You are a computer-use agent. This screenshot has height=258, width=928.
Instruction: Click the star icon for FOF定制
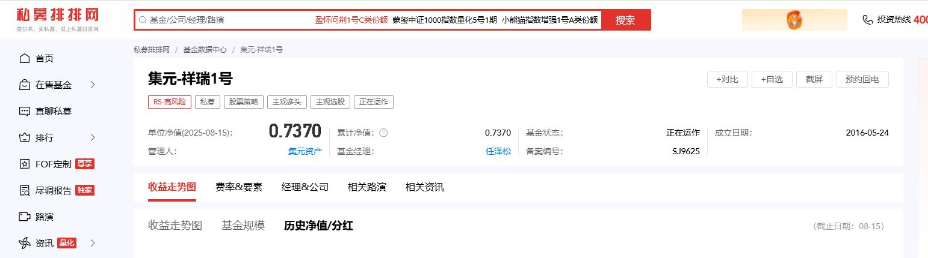25,164
